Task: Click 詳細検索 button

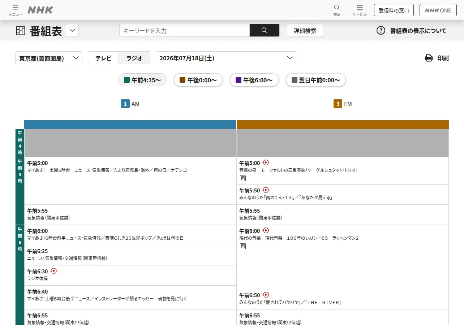Action: pyautogui.click(x=305, y=30)
